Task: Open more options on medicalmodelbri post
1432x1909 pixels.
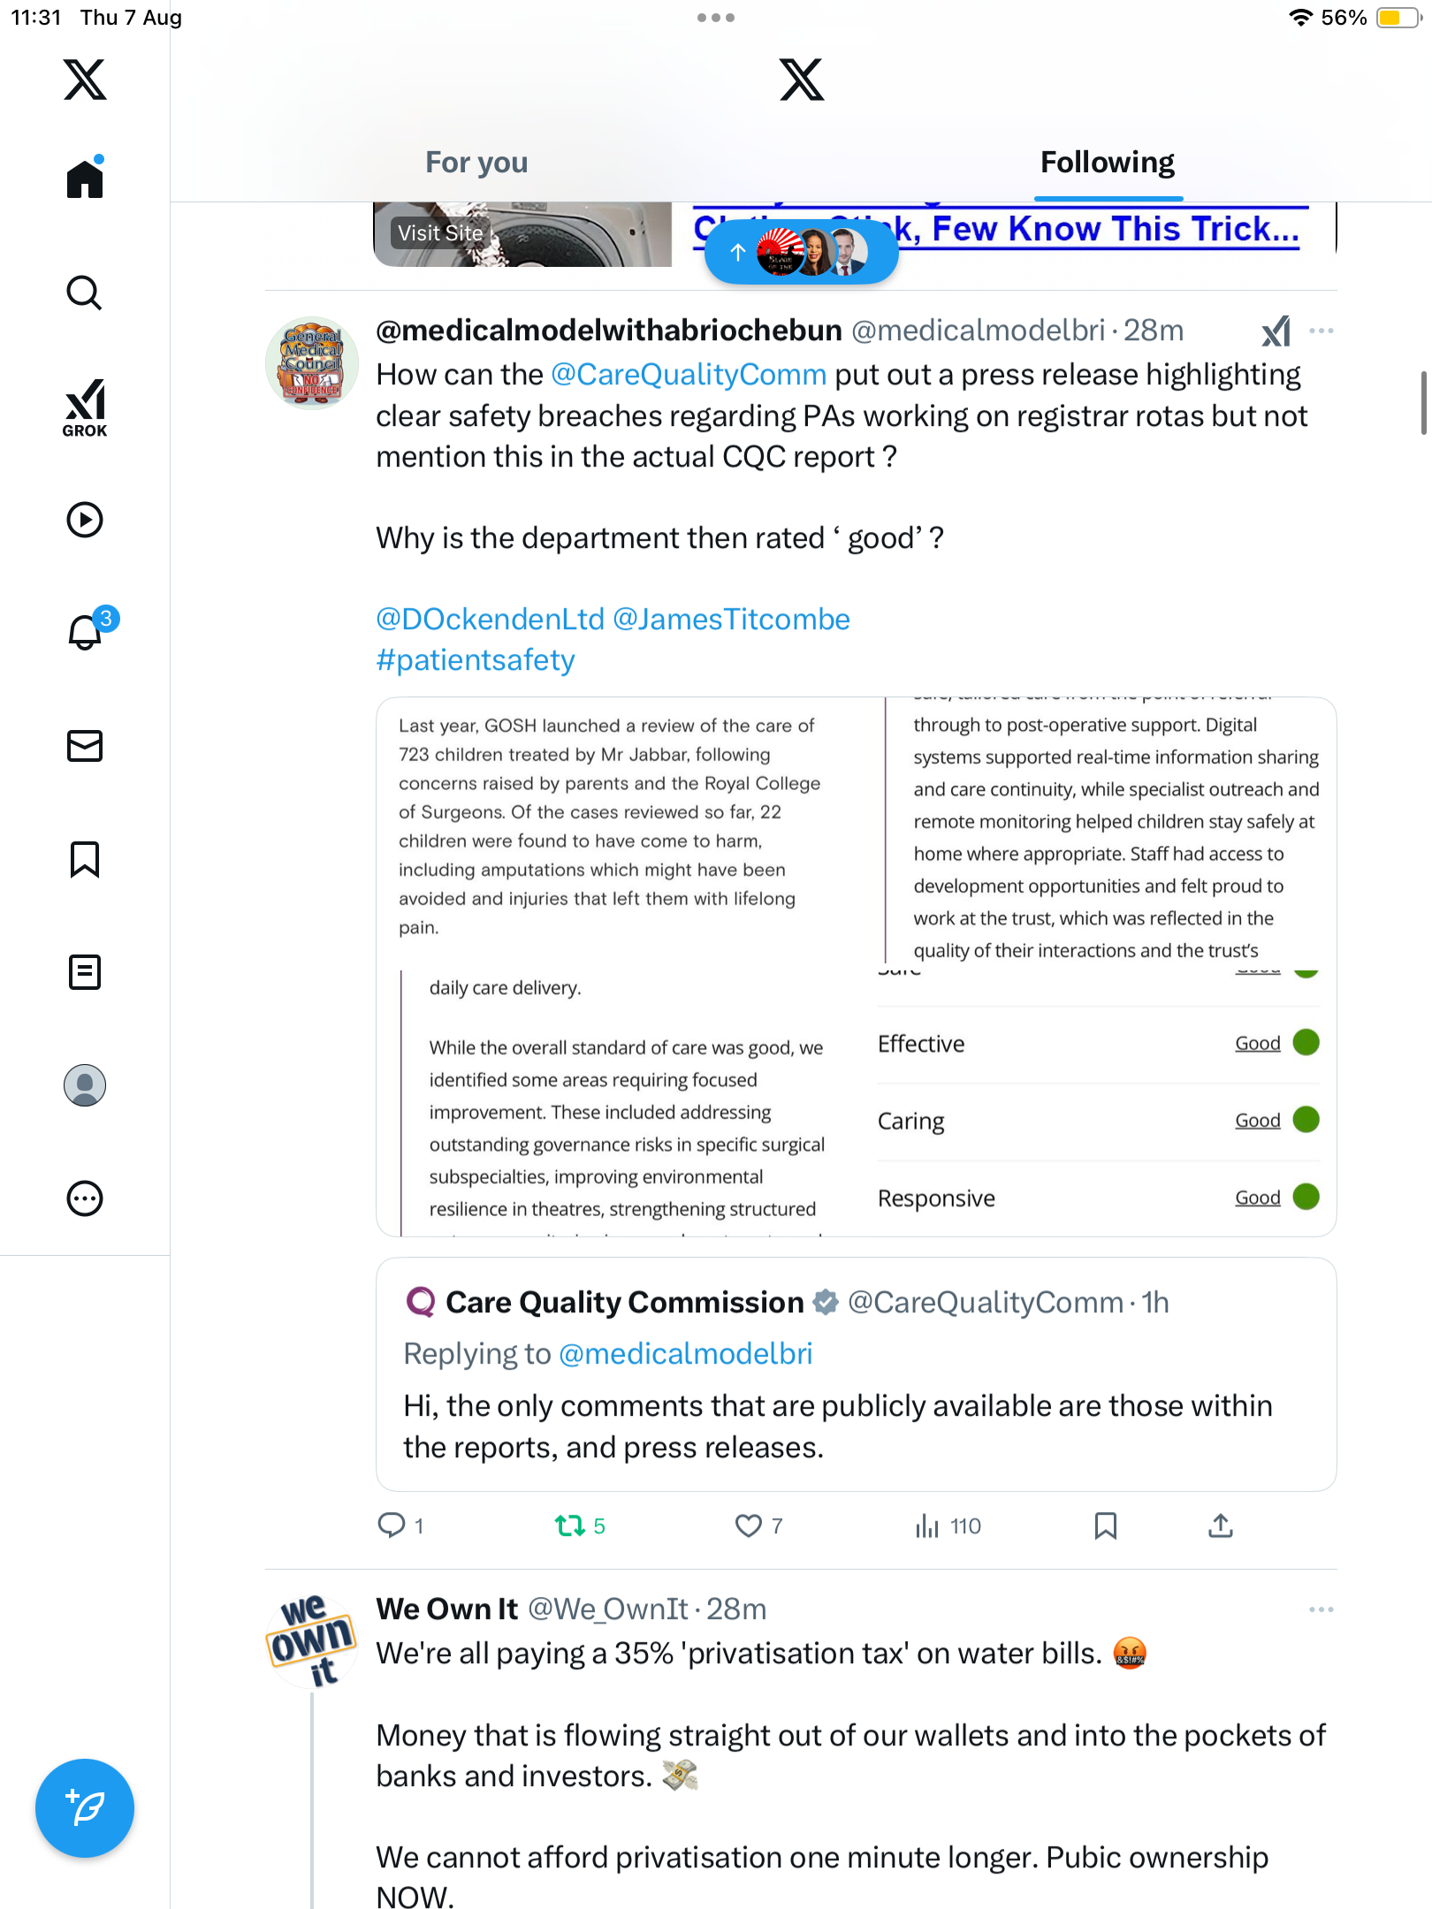Action: [x=1321, y=331]
